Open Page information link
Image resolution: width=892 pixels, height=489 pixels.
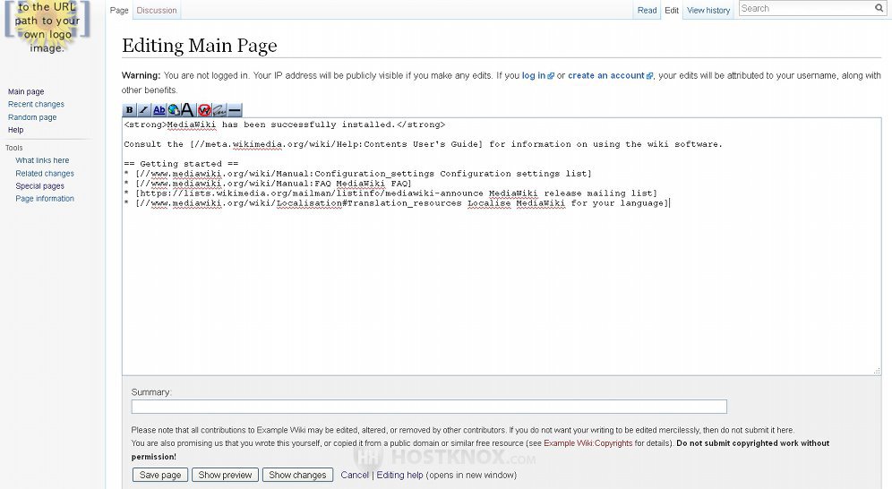click(45, 199)
